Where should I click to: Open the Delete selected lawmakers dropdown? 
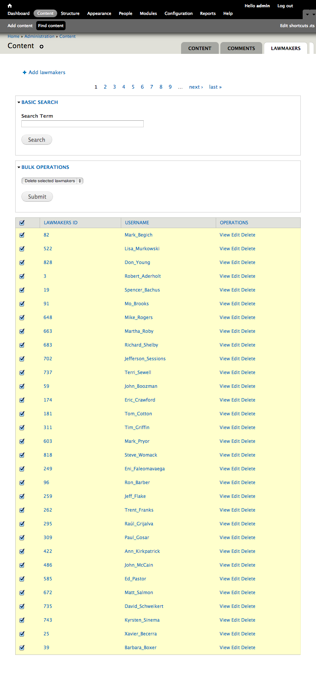tap(52, 181)
